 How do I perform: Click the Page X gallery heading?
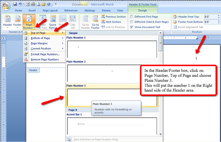click(73, 110)
